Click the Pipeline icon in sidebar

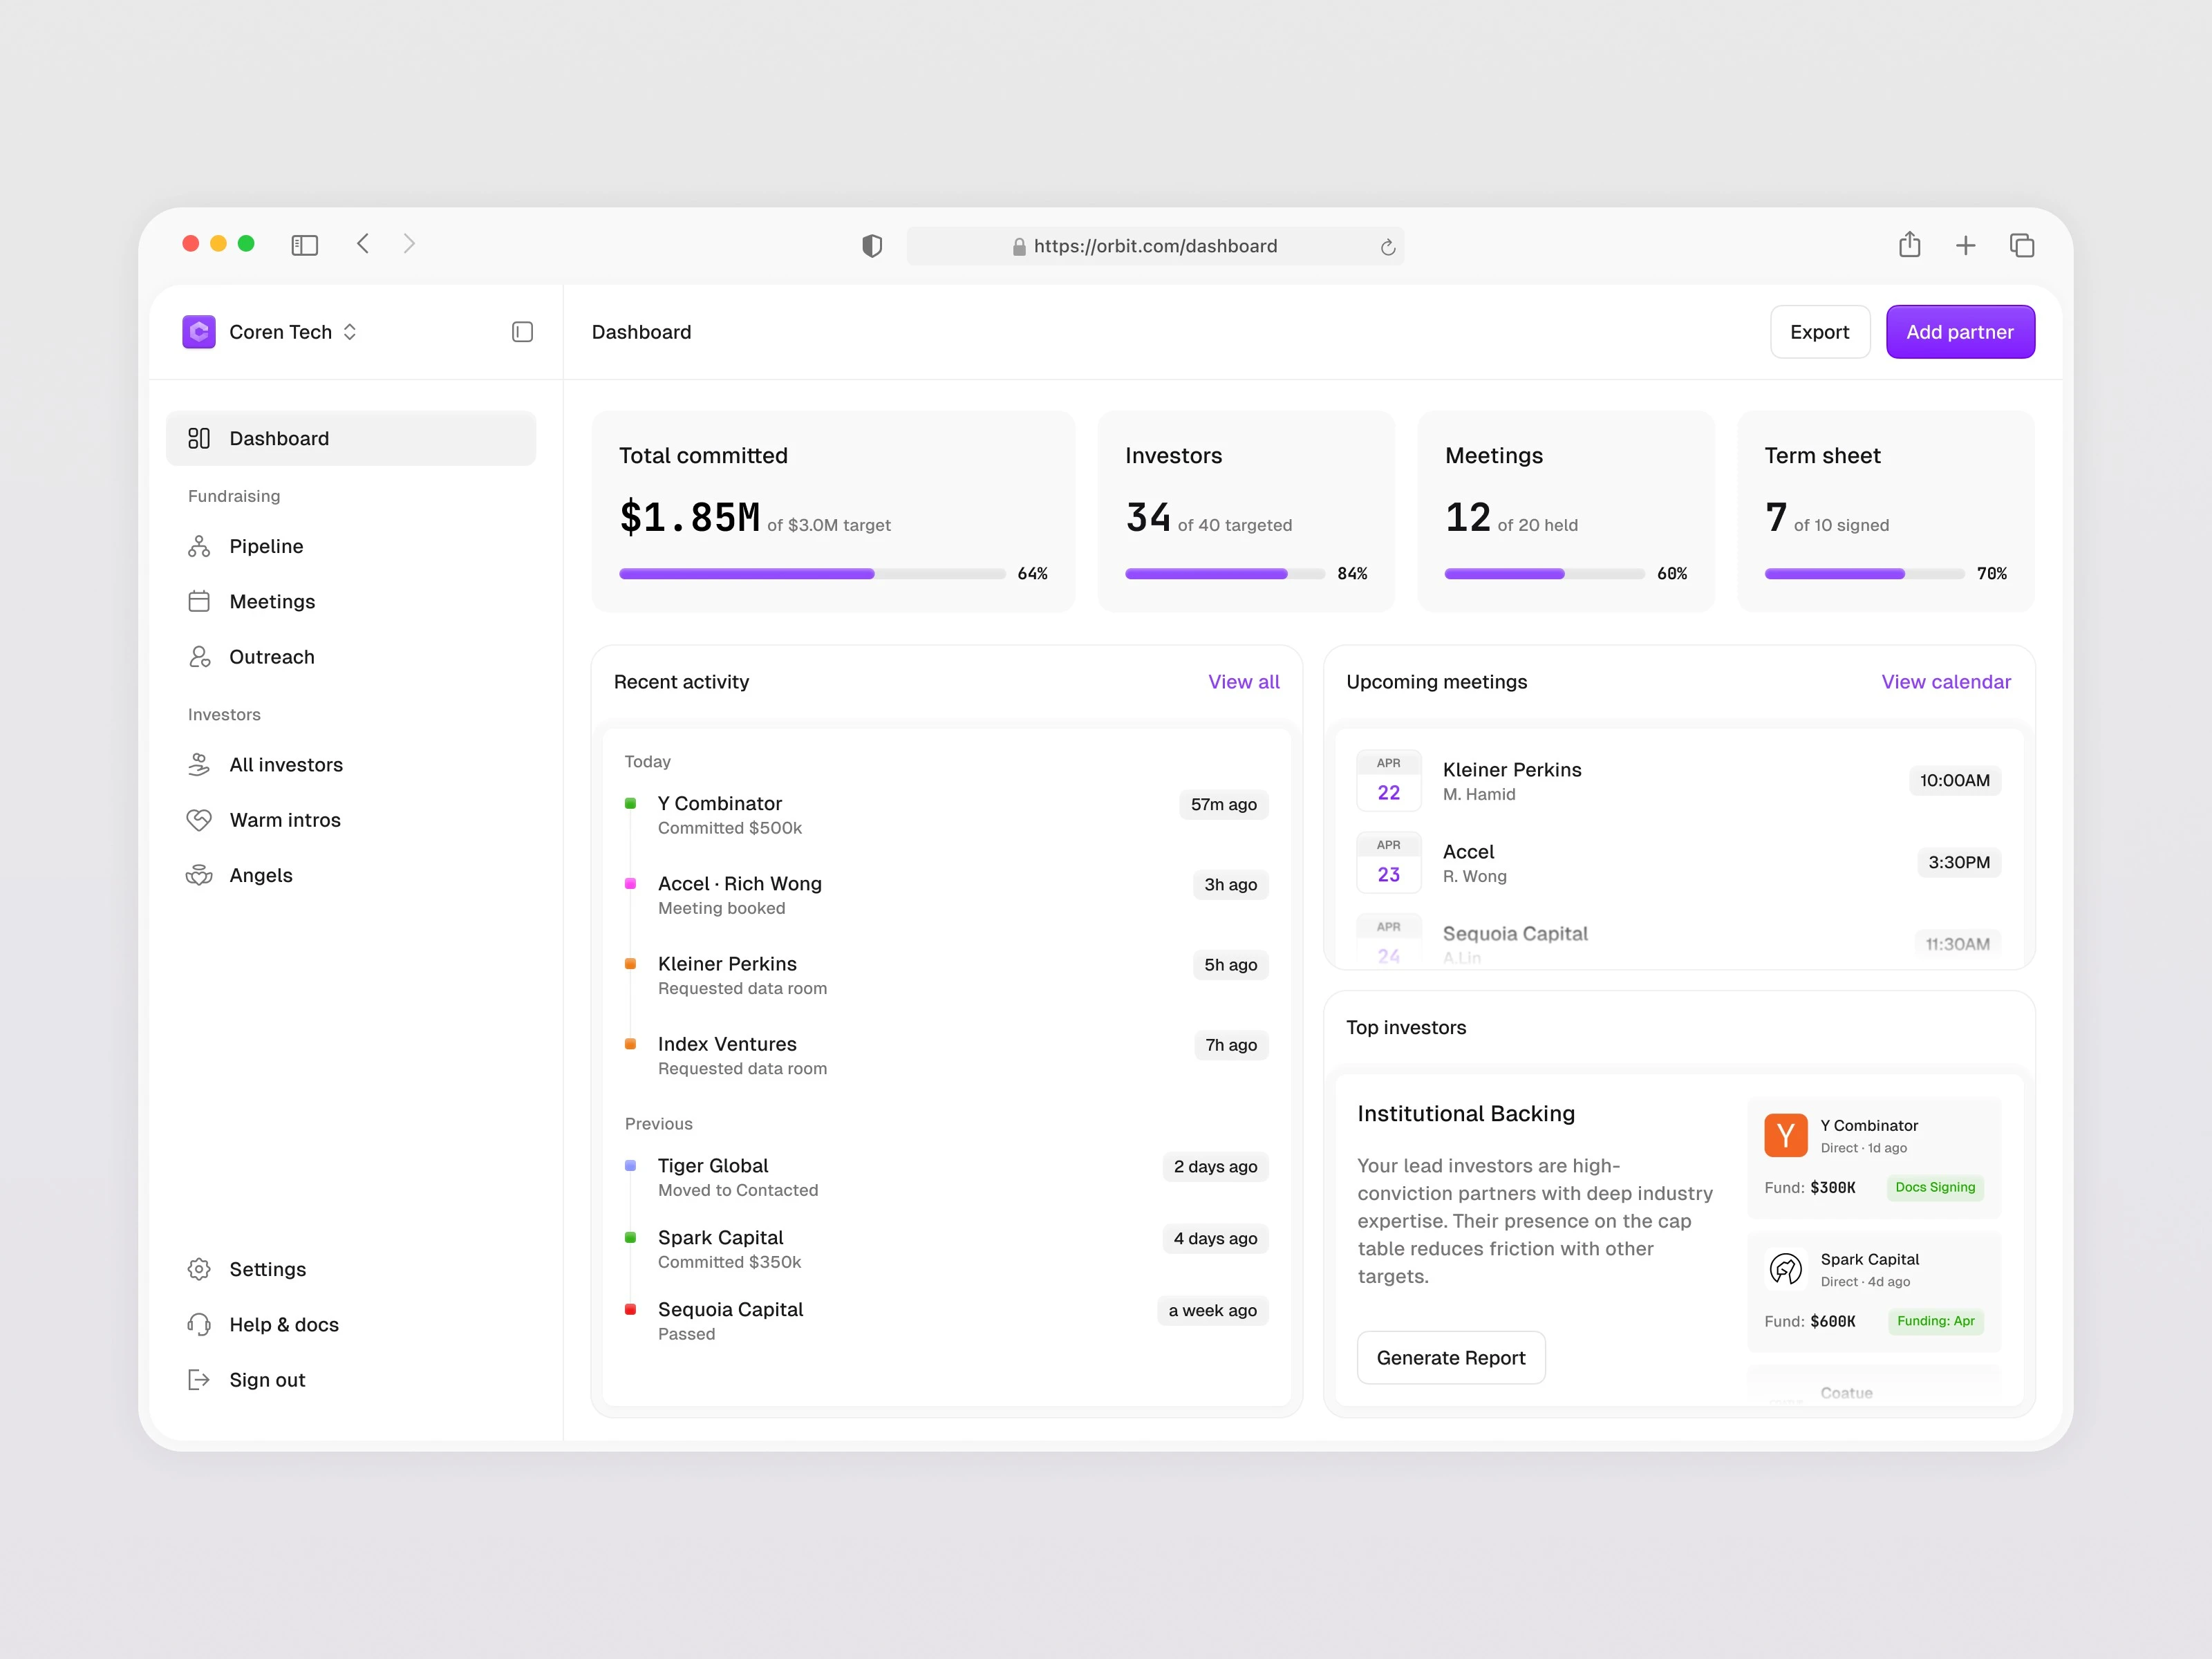[x=199, y=546]
